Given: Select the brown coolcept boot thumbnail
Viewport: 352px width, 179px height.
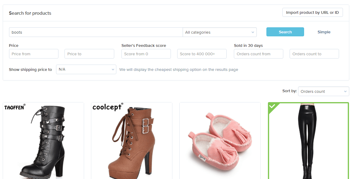Looking at the screenshot, I should 132,141.
